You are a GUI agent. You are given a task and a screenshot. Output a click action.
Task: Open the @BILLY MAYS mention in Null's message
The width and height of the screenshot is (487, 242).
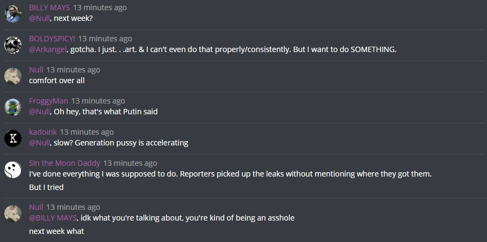tap(53, 218)
